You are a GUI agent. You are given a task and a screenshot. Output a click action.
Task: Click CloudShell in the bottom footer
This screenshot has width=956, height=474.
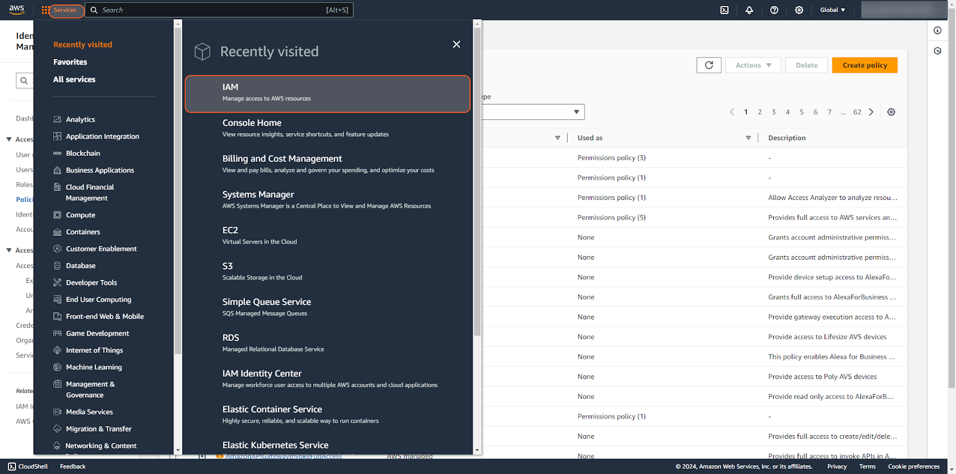pos(28,466)
